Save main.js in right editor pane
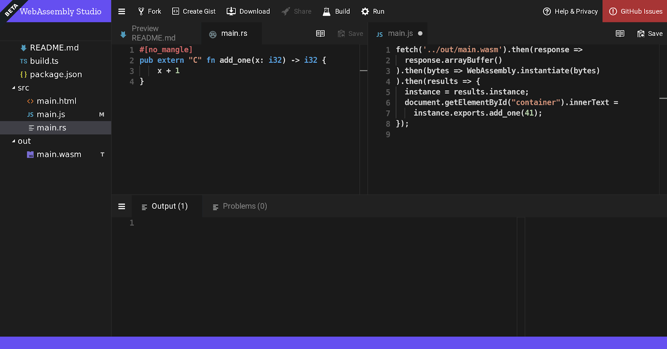 pyautogui.click(x=650, y=33)
